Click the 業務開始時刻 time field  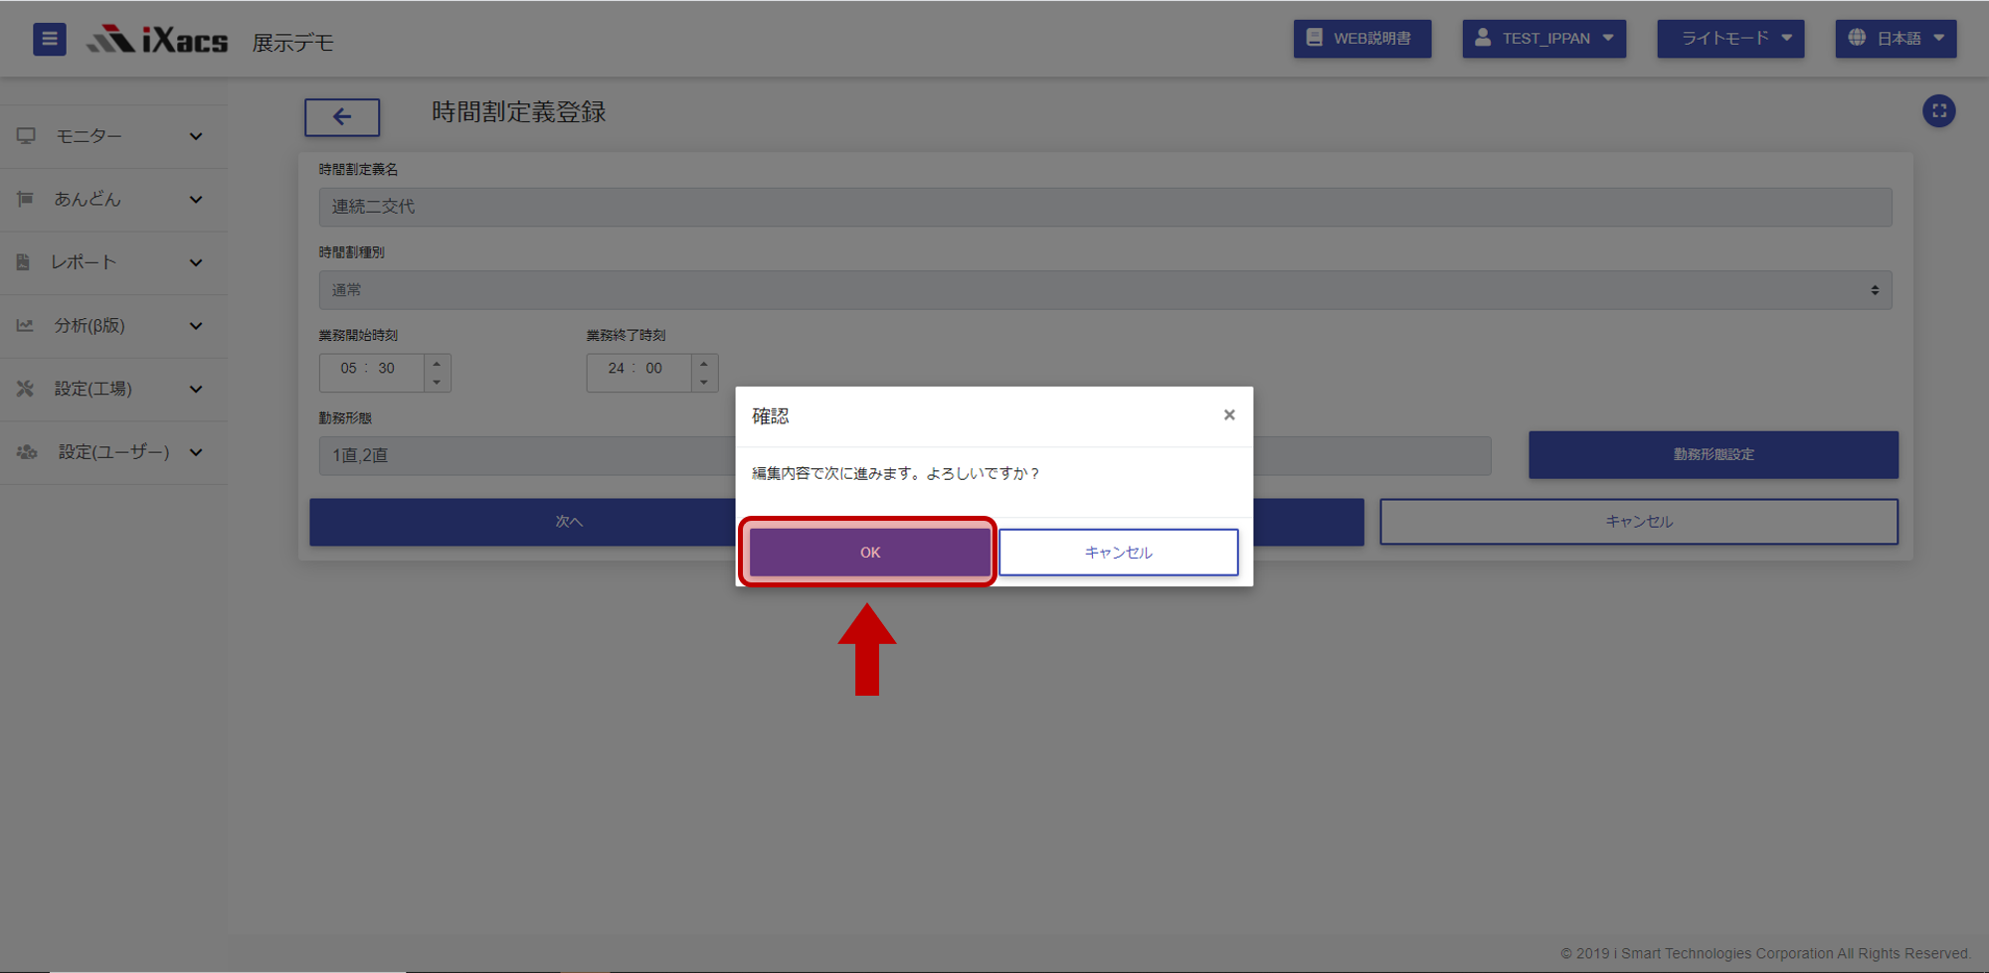point(371,373)
